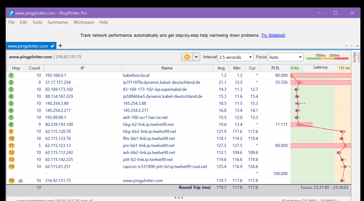The width and height of the screenshot is (364, 201).
Task: Sort by the PL% column header
Action: click(x=275, y=68)
